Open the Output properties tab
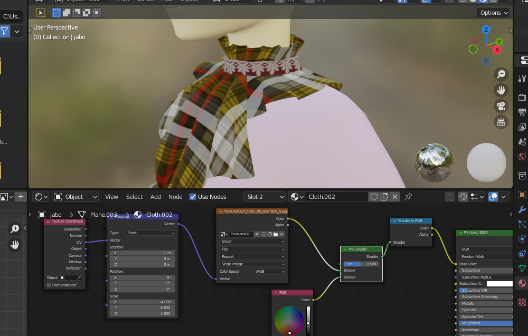 tap(522, 112)
